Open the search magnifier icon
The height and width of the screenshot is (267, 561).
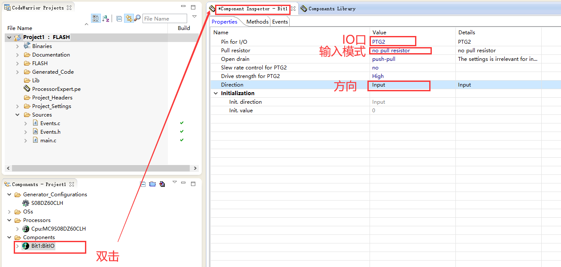pos(137,18)
